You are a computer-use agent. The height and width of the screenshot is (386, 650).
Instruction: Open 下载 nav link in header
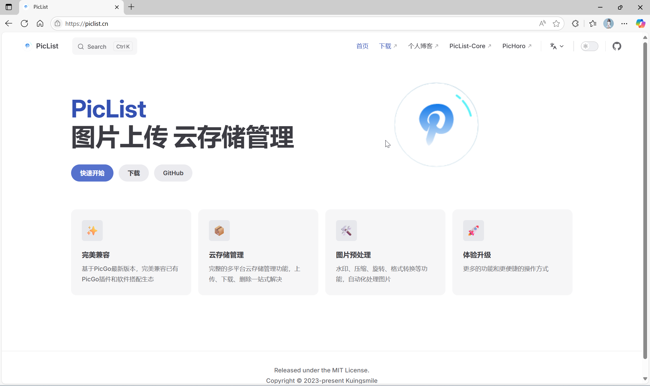[x=388, y=46]
